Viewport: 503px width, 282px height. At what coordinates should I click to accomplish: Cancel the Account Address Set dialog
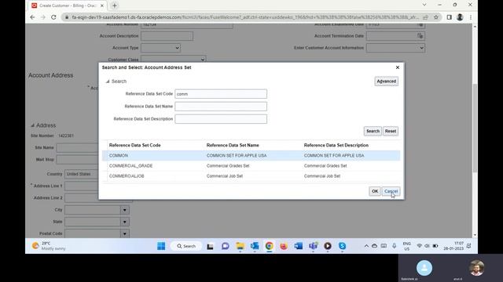[391, 191]
